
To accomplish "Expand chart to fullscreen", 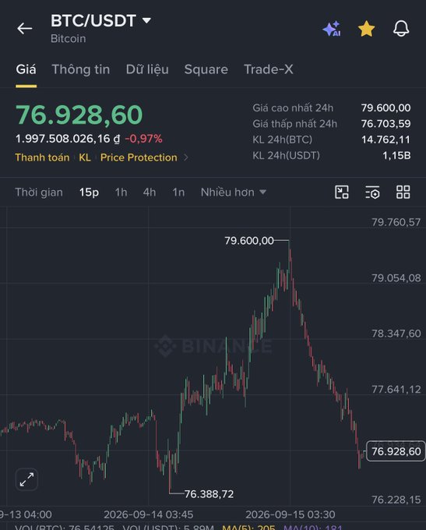I will click(26, 479).
